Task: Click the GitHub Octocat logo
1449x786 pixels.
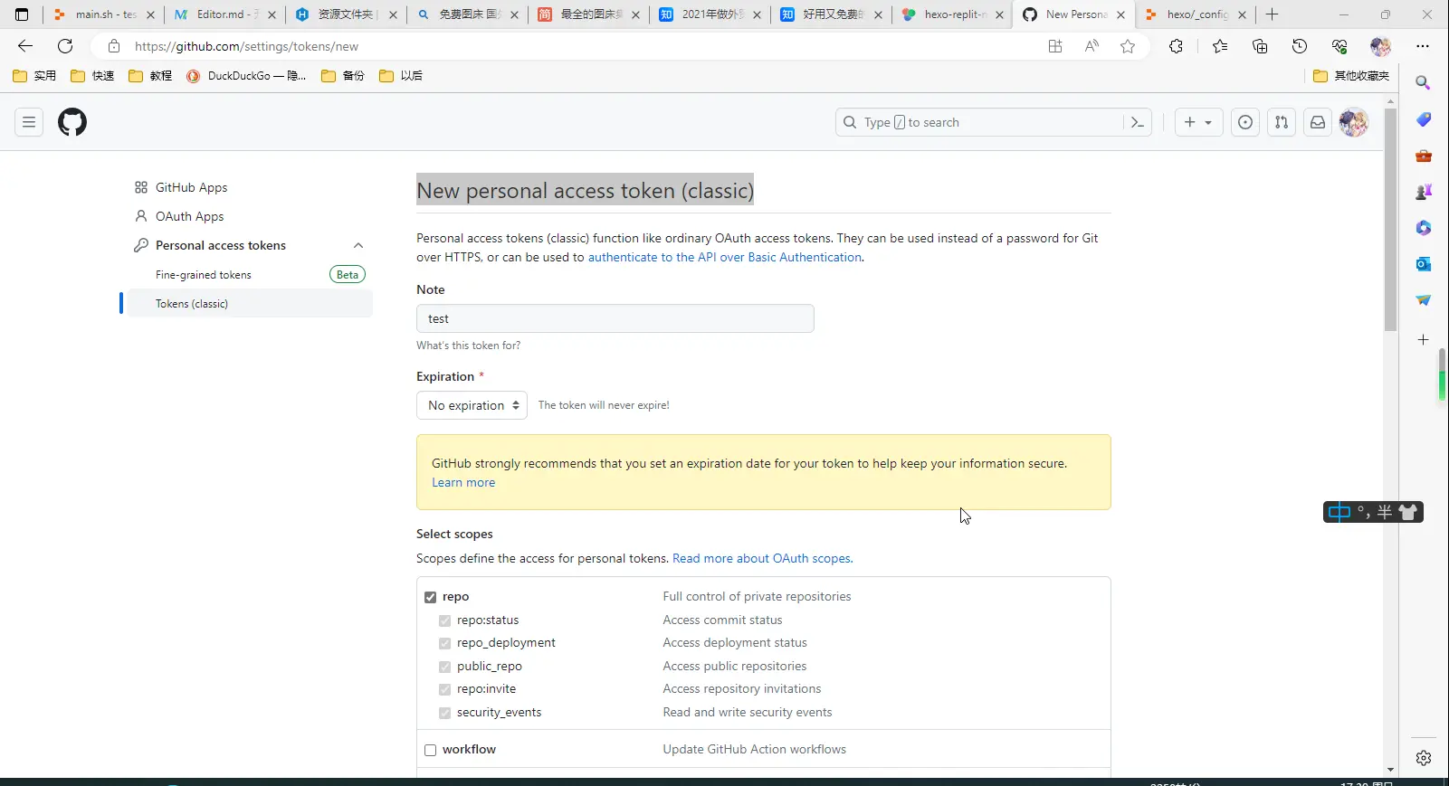Action: [x=72, y=122]
